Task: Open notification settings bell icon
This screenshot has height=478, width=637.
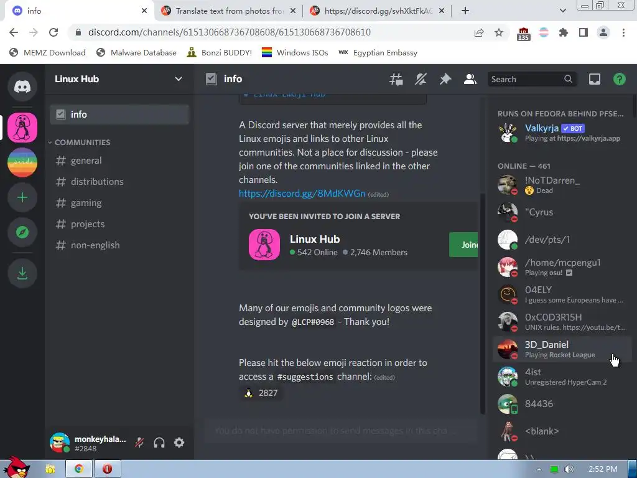Action: point(421,79)
